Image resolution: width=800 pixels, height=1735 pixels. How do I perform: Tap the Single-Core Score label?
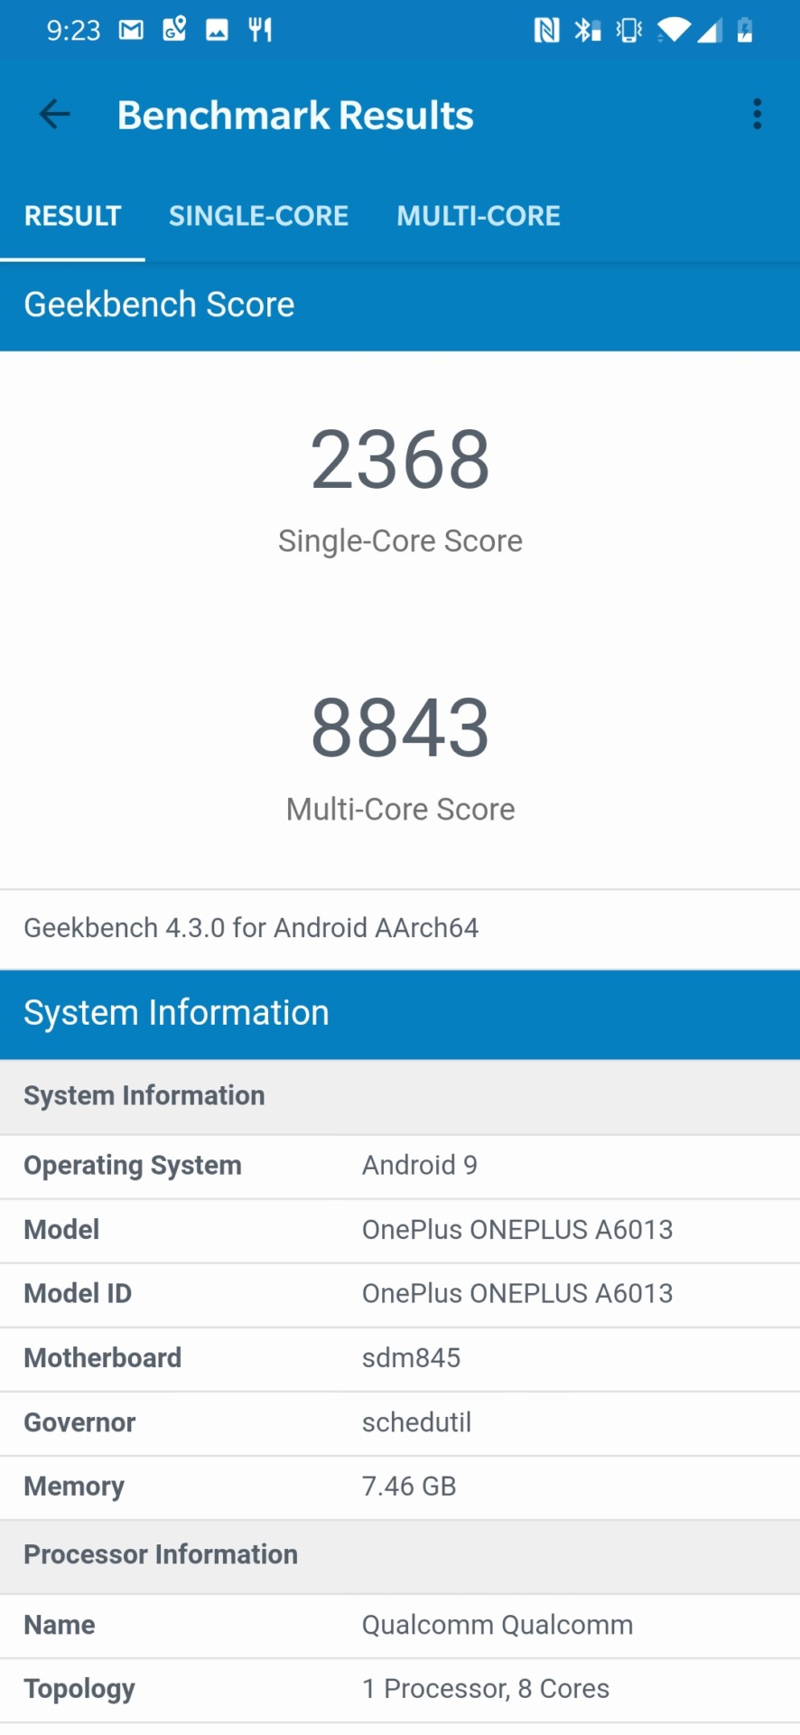pos(400,540)
